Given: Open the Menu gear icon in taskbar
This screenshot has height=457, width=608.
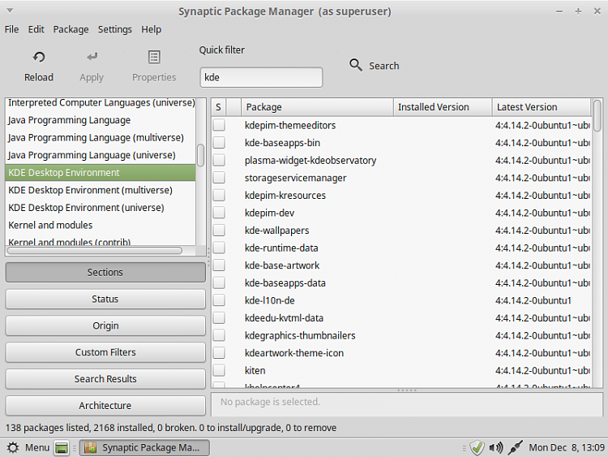Looking at the screenshot, I should coord(13,448).
